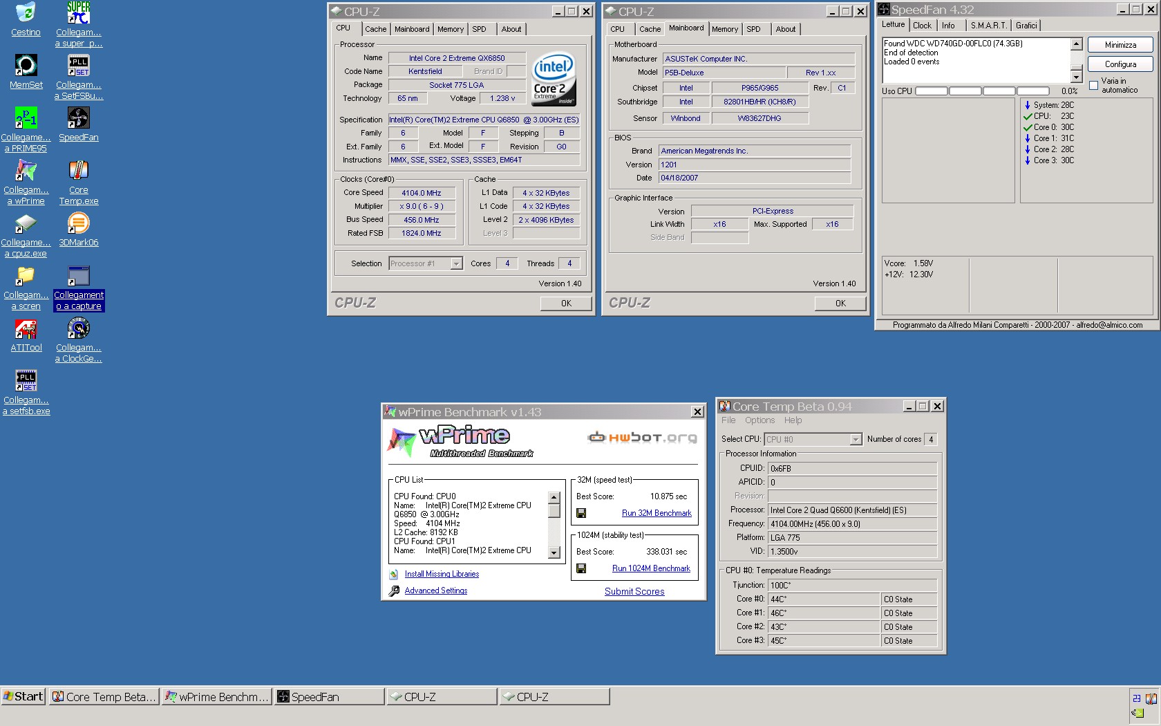
Task: Click the SpeedFan log scroll down arrow
Action: pos(1076,77)
